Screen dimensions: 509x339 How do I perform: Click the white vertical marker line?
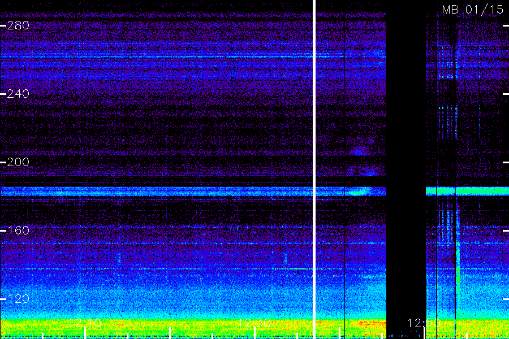point(314,169)
